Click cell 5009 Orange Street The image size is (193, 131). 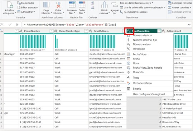pyautogui.click(x=177, y=113)
